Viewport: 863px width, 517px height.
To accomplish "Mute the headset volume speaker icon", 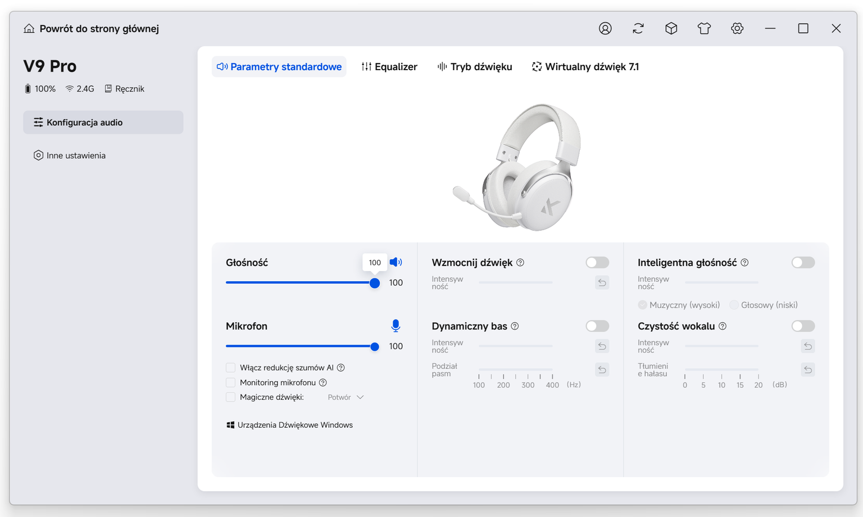I will pos(396,262).
